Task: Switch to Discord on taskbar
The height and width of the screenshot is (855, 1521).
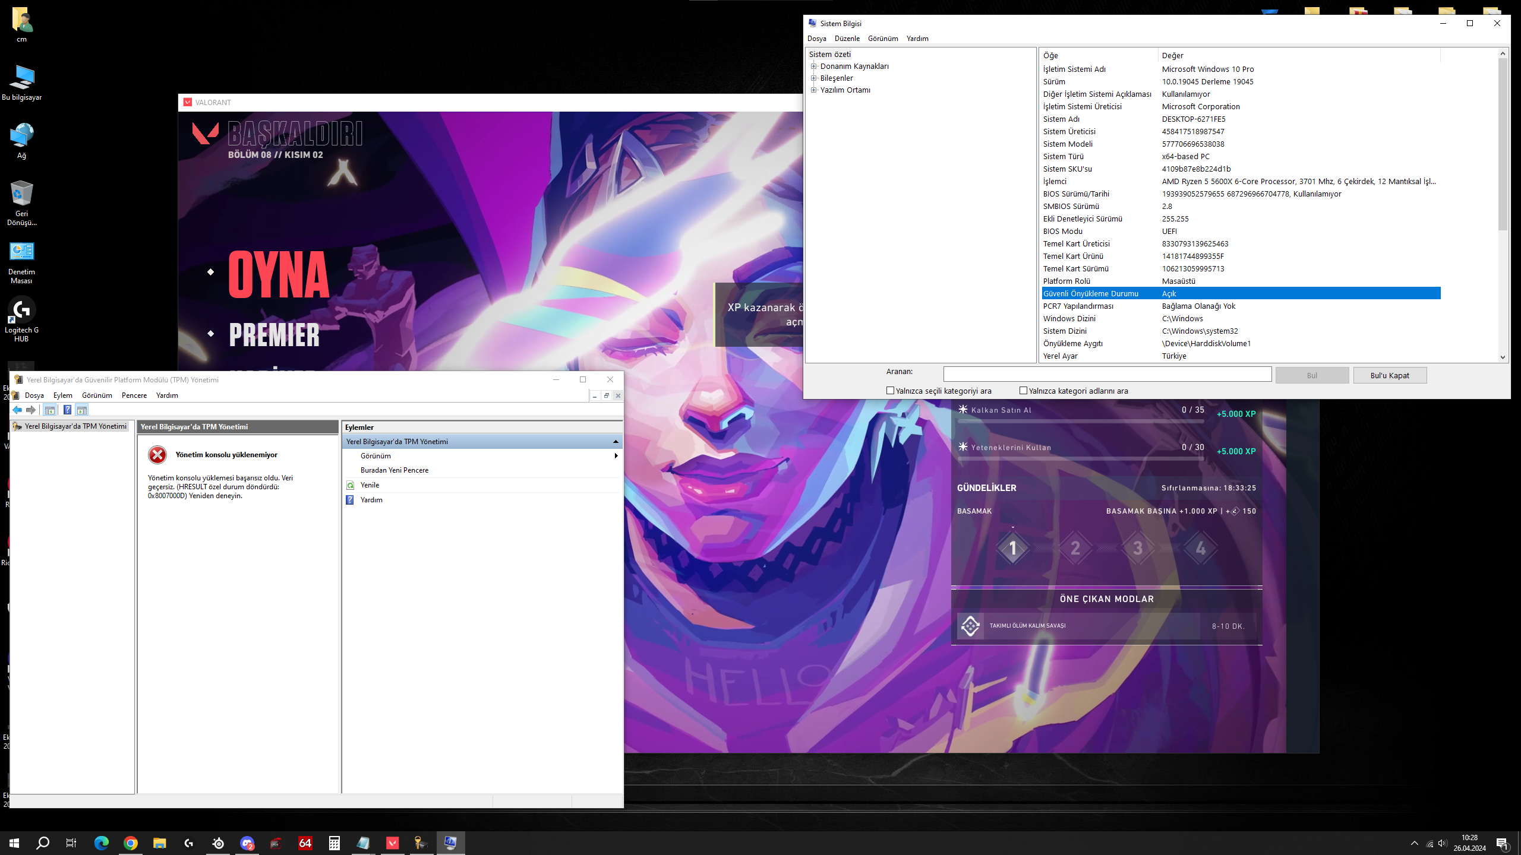Action: (x=247, y=843)
